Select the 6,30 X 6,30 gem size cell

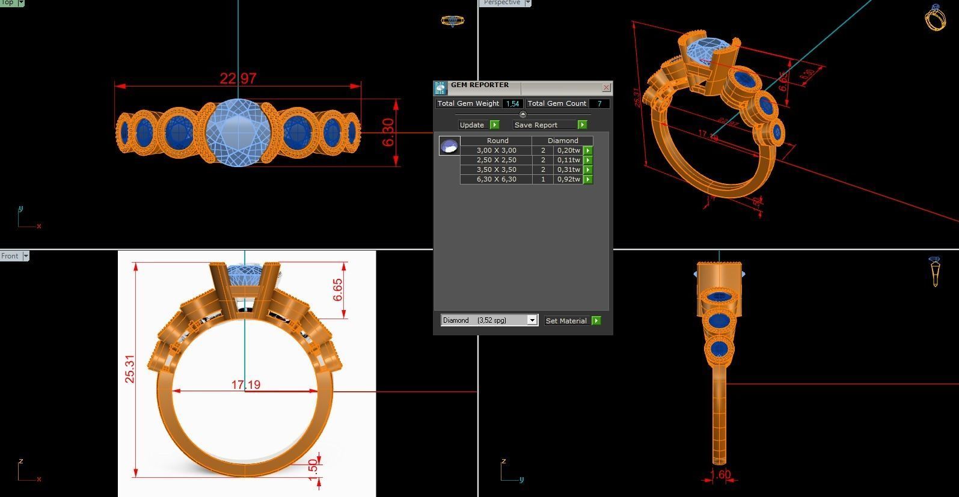point(496,179)
